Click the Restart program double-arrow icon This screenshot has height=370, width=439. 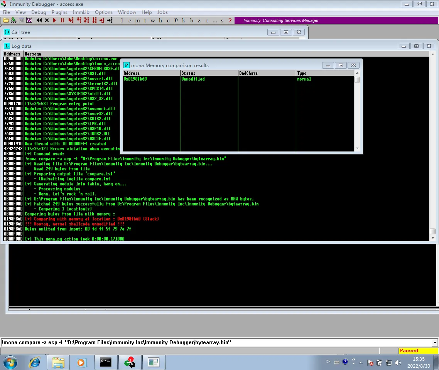[39, 20]
